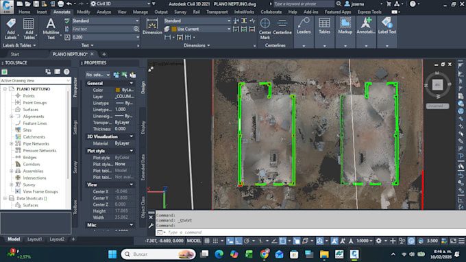Open the Use Current layer dropdown
The image size is (466, 262).
[201, 29]
